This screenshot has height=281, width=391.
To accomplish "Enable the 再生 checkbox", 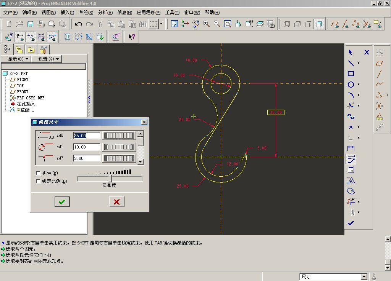I will [38, 174].
